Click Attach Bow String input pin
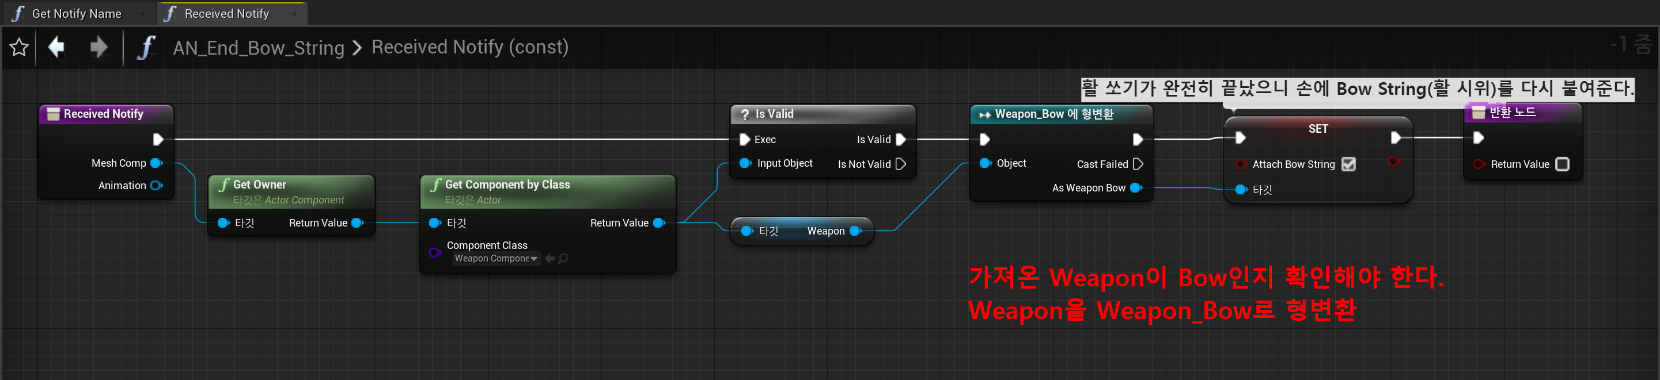Viewport: 1660px width, 380px height. coord(1241,164)
